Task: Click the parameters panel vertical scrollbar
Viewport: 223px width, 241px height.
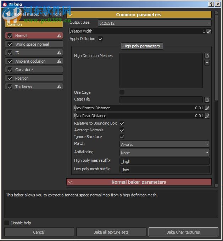Action: click(x=216, y=58)
